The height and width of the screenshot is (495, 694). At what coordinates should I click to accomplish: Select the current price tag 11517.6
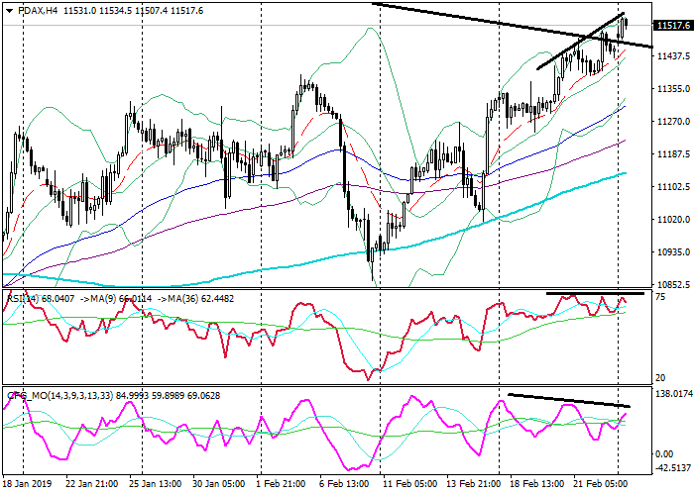[672, 26]
